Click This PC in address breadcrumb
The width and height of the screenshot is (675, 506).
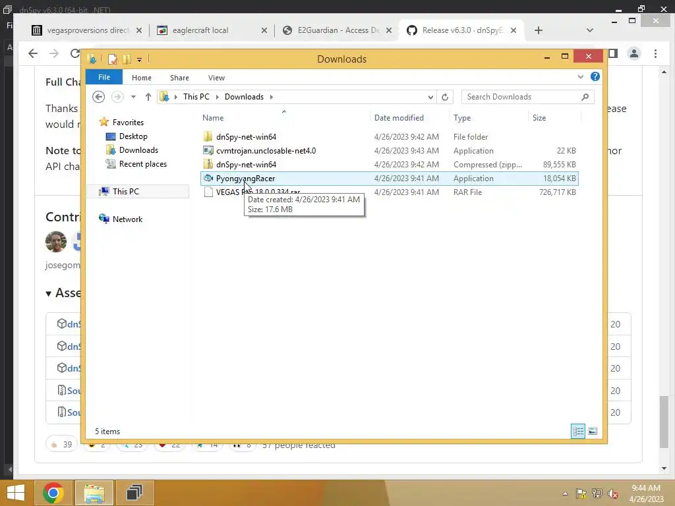[x=196, y=97]
